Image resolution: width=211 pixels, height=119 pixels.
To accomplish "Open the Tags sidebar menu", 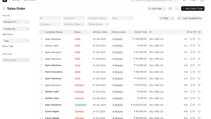I will (16, 41).
